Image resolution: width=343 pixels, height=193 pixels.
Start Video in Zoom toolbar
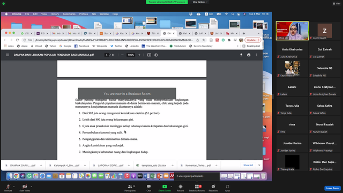(x=25, y=188)
